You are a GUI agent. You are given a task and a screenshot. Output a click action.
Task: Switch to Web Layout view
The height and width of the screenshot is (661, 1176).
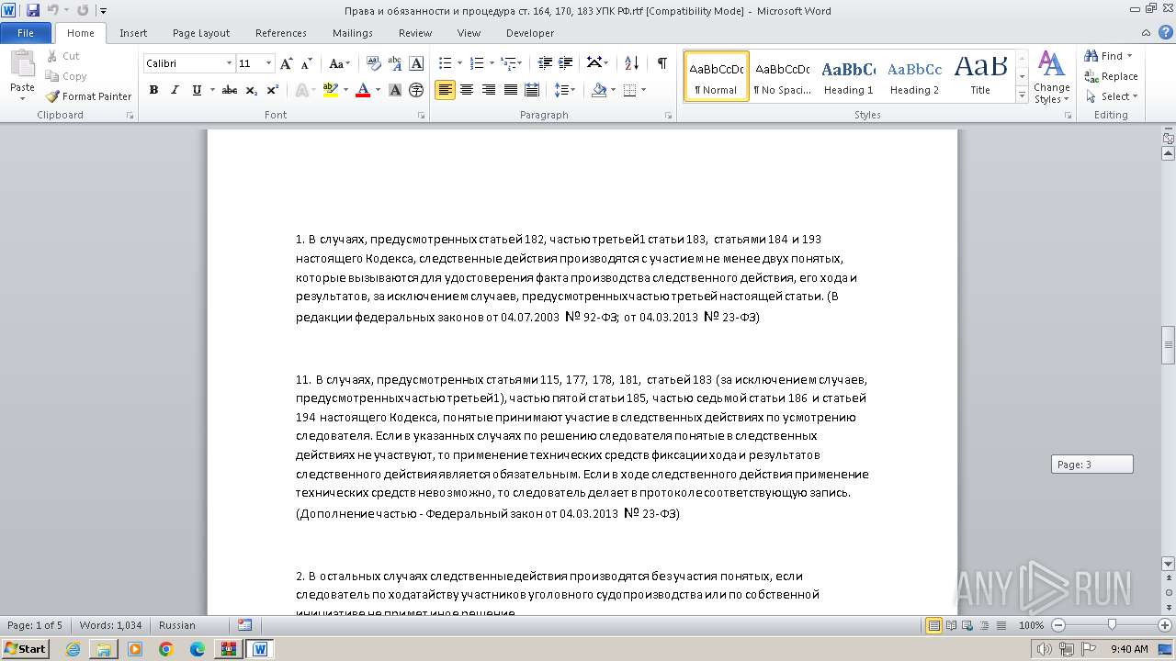coord(966,625)
